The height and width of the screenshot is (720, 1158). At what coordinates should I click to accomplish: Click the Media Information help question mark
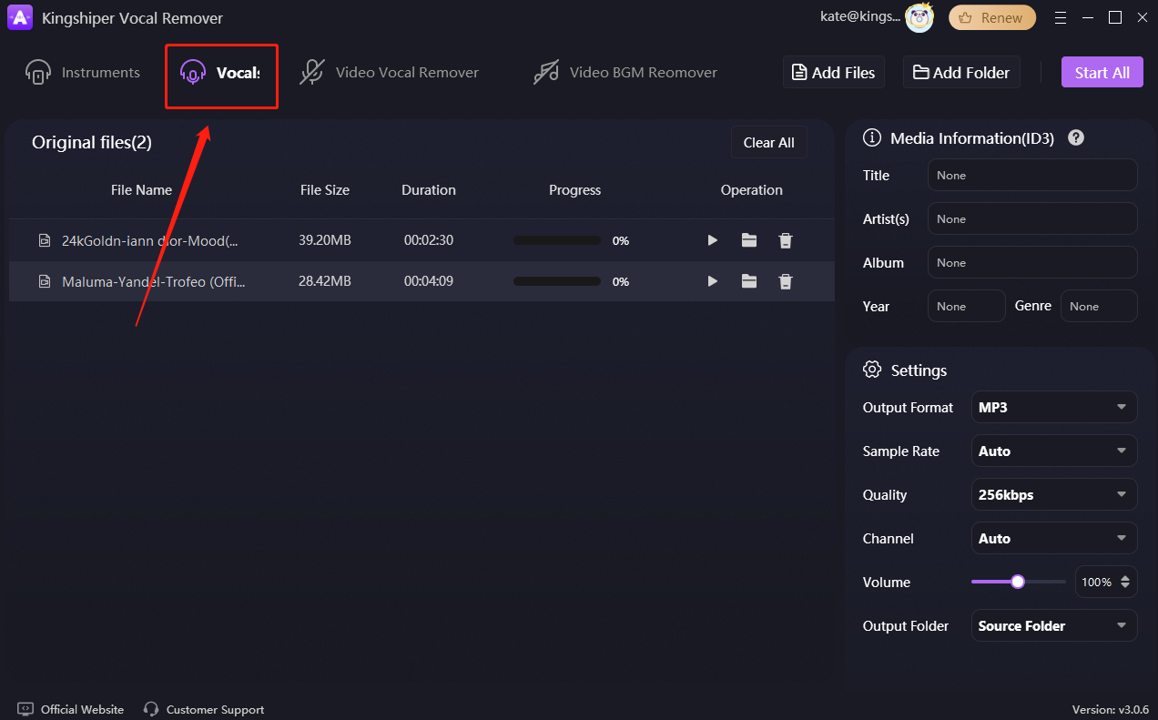1076,137
